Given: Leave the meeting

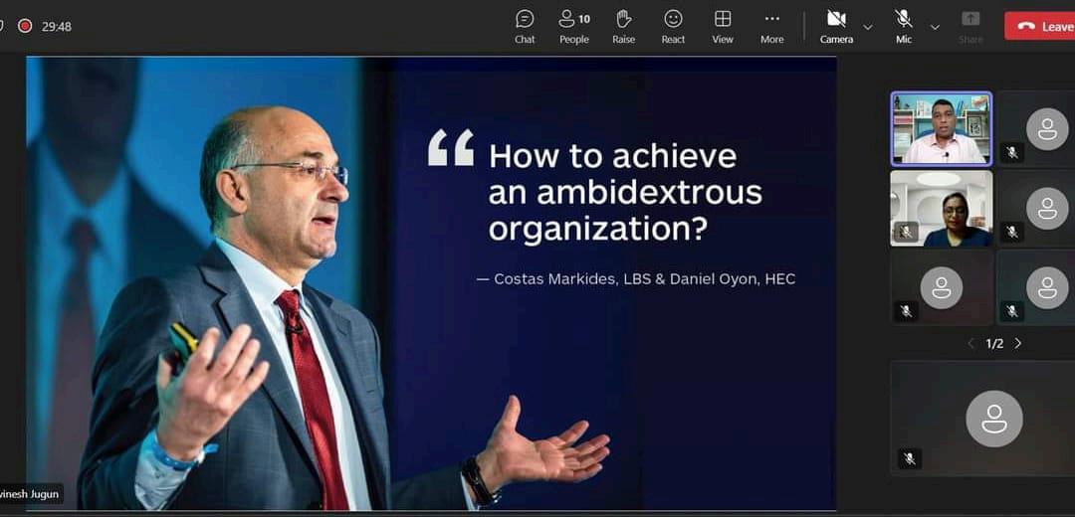Looking at the screenshot, I should (x=1040, y=26).
